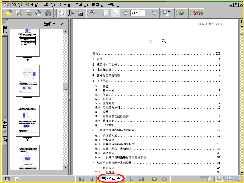The width and height of the screenshot is (244, 183).
Task: Click the page number field 第3/67页
Action: 111,178
